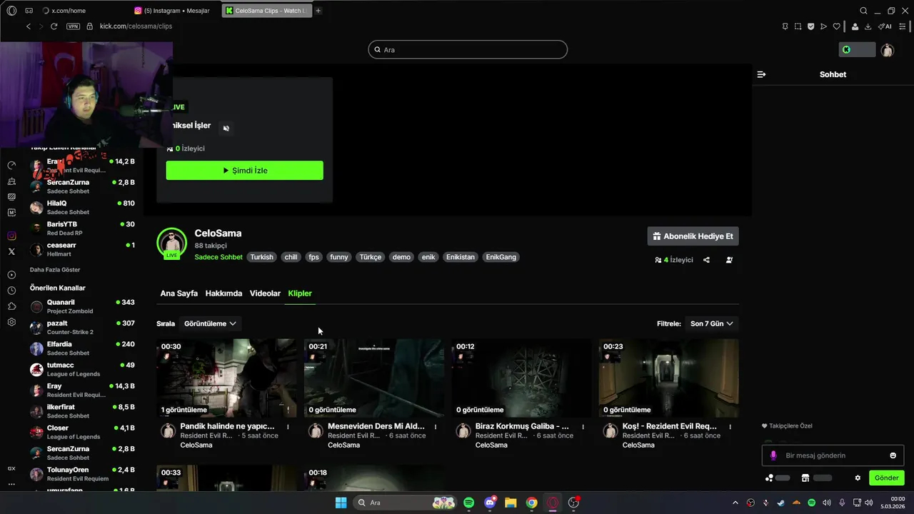Open browser profile person icon
The image size is (914, 514).
855,26
